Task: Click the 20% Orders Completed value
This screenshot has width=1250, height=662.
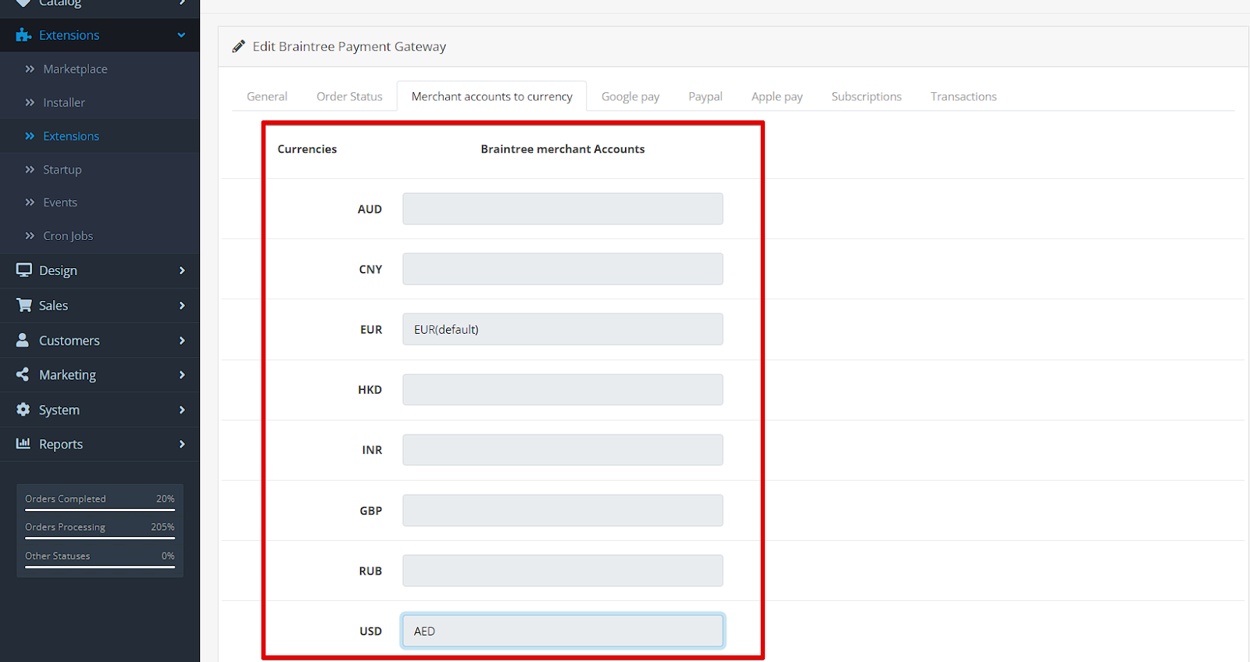Action: [x=166, y=499]
